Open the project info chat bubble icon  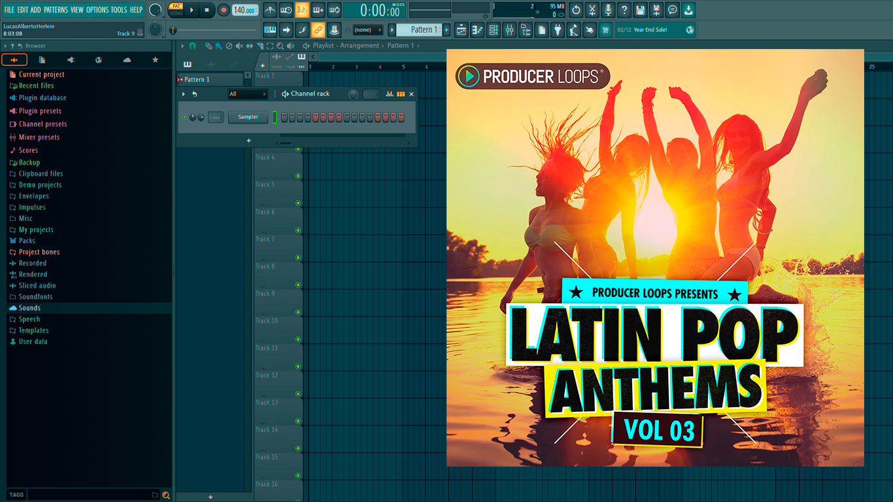672,10
